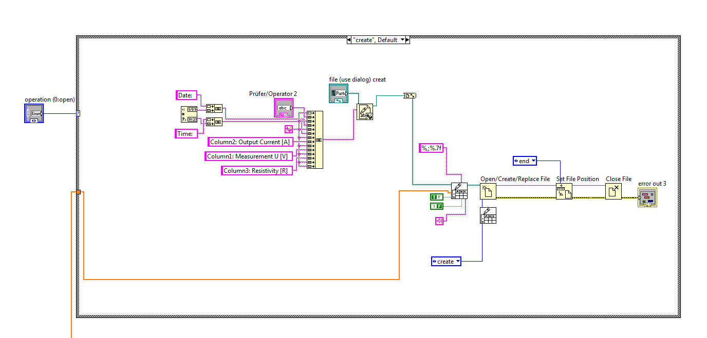Click the Date: string constant
This screenshot has width=707, height=338.
coord(186,95)
